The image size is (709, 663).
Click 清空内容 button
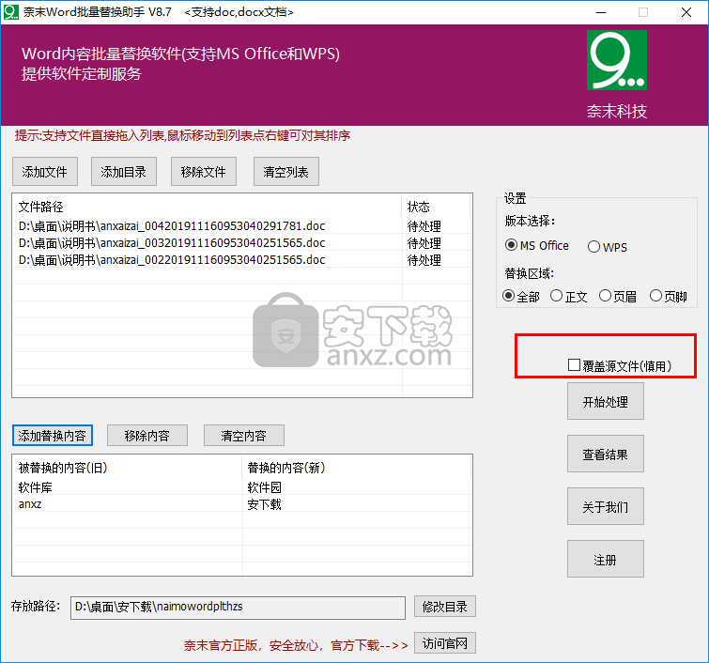244,436
